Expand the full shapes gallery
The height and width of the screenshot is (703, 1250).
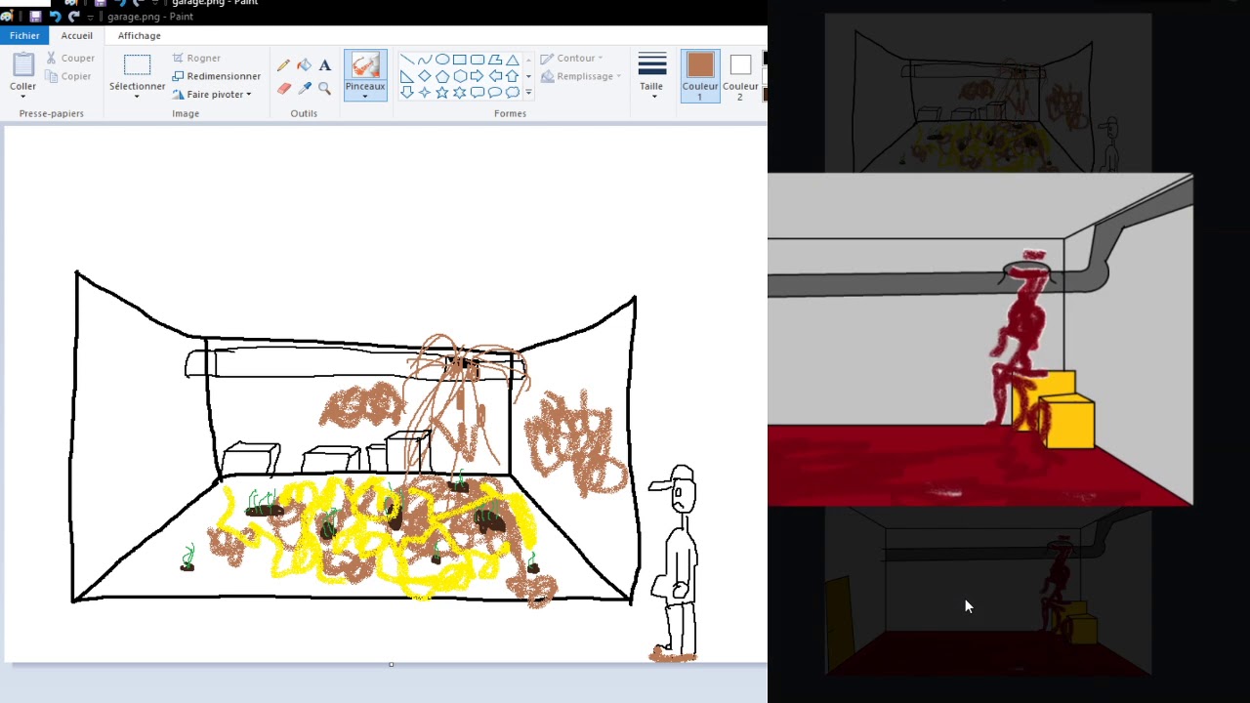tap(528, 93)
